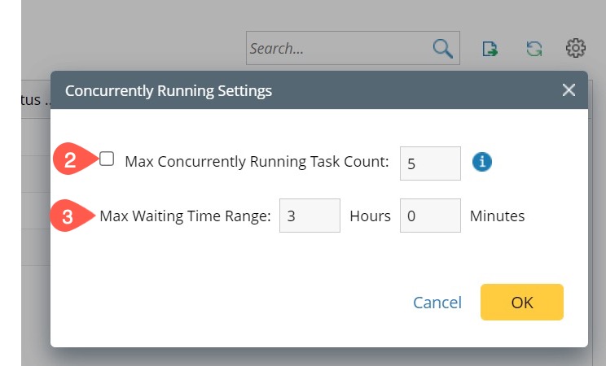Focus the Hours input field showing 3
Screen dimensions: 606x366
tap(310, 216)
